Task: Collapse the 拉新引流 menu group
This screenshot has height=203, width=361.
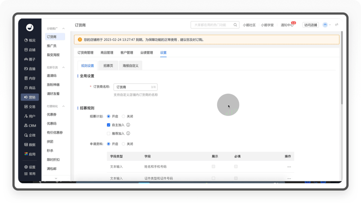Action: tap(64, 68)
